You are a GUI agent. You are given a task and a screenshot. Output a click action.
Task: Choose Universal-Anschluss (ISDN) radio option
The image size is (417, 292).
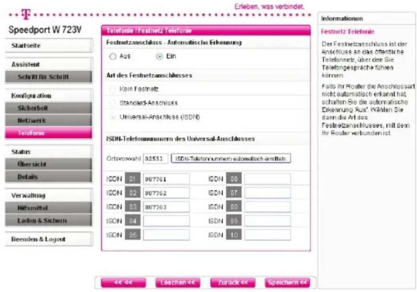113,117
